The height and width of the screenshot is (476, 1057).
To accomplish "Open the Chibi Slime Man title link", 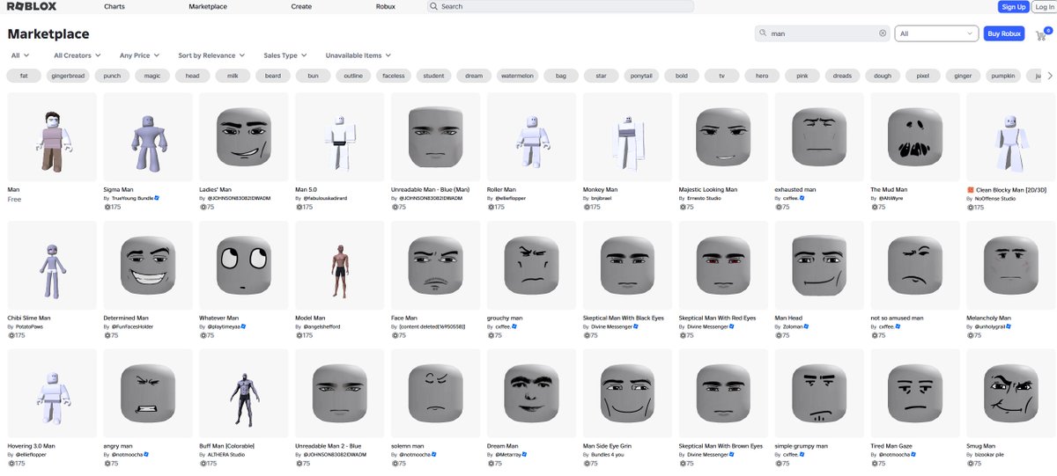I will point(29,318).
